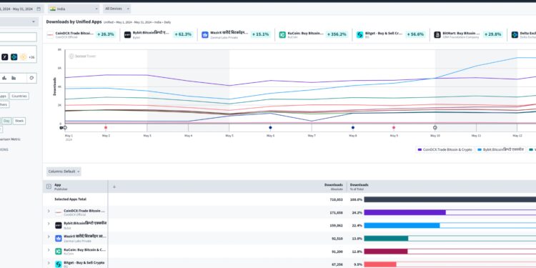Expand the WazirX table row
Screen dimensions: 536x268
(x=49, y=237)
